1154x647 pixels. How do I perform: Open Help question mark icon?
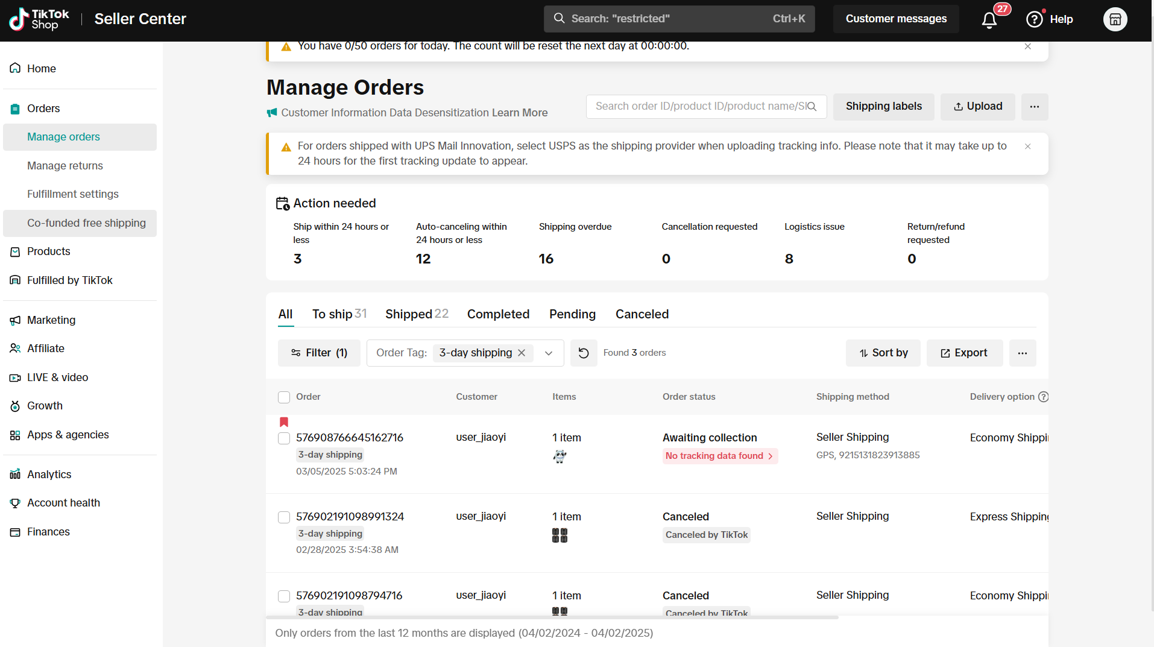point(1035,19)
